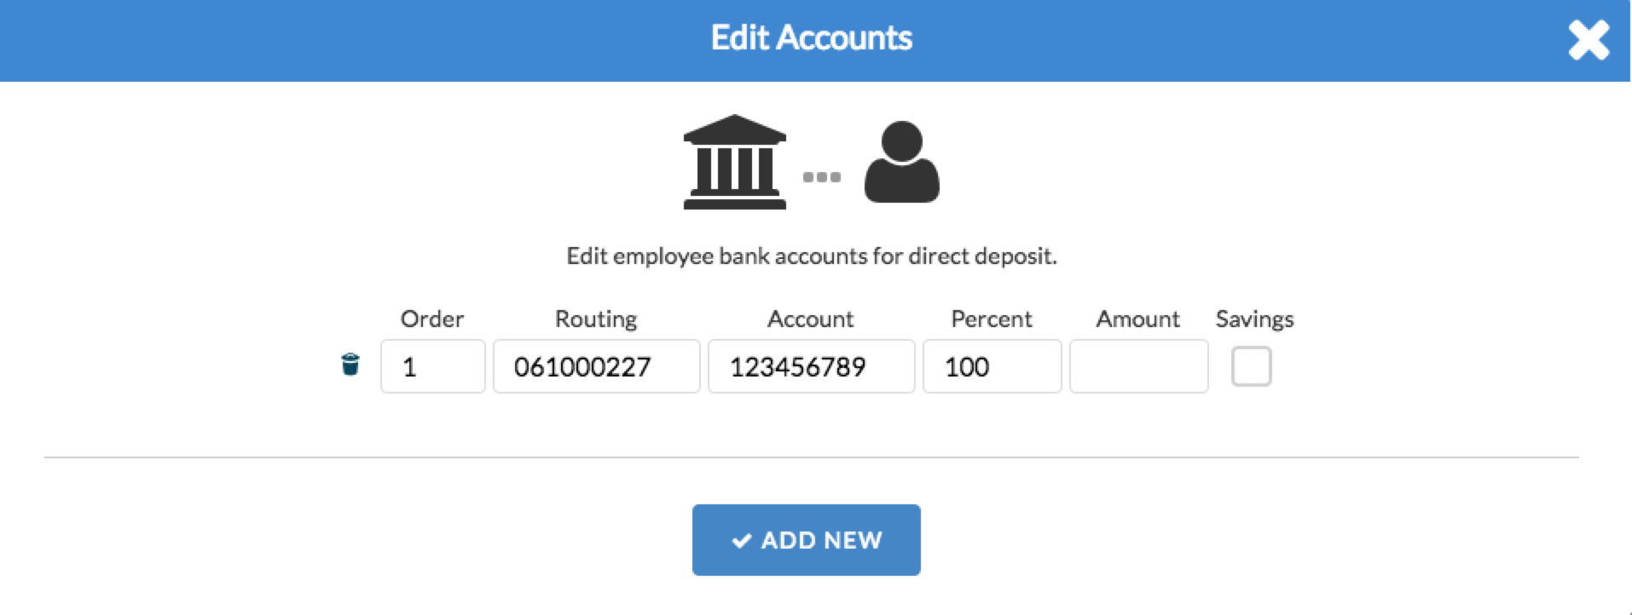1632x615 pixels.
Task: Click the Routing column label
Action: click(596, 319)
